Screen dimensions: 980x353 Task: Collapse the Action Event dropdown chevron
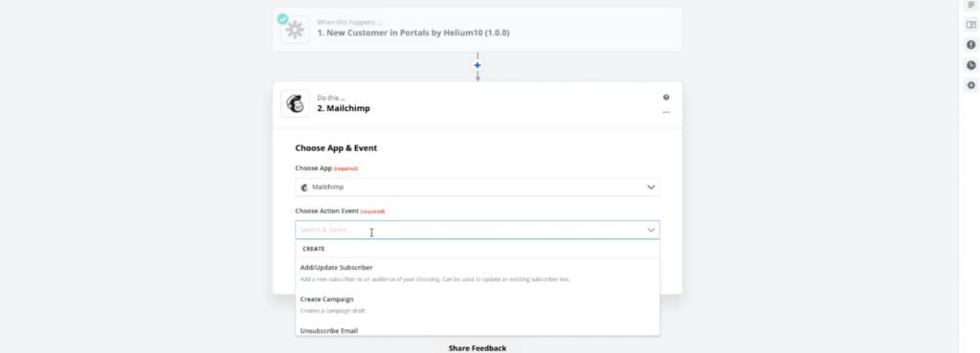tap(651, 230)
